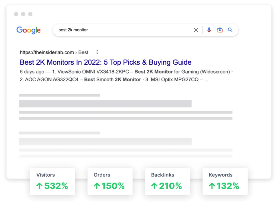Start voice search with the microphone icon
278x207 pixels.
209,30
